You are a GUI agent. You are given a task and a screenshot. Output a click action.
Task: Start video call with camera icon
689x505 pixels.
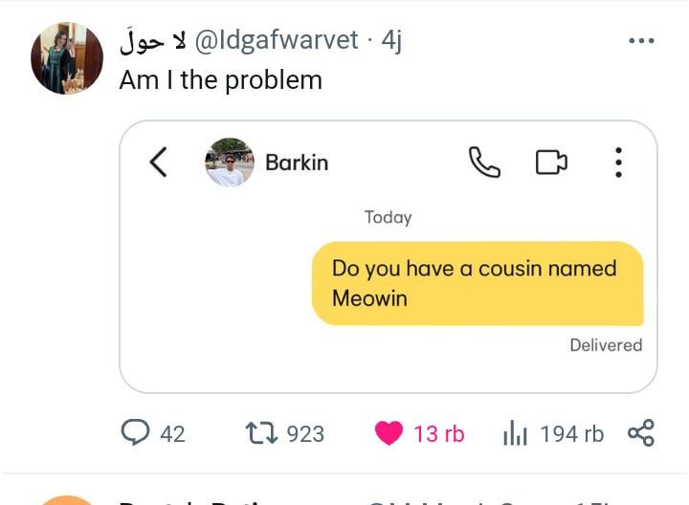[x=551, y=163]
